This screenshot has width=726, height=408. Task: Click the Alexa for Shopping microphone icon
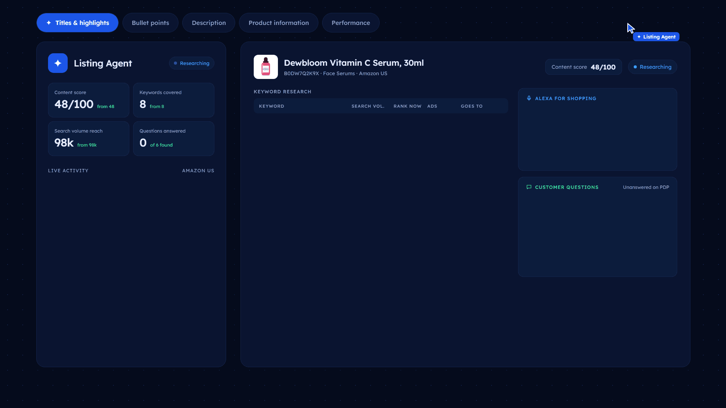pos(529,98)
